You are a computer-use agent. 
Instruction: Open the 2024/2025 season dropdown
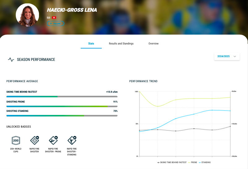click(x=227, y=56)
